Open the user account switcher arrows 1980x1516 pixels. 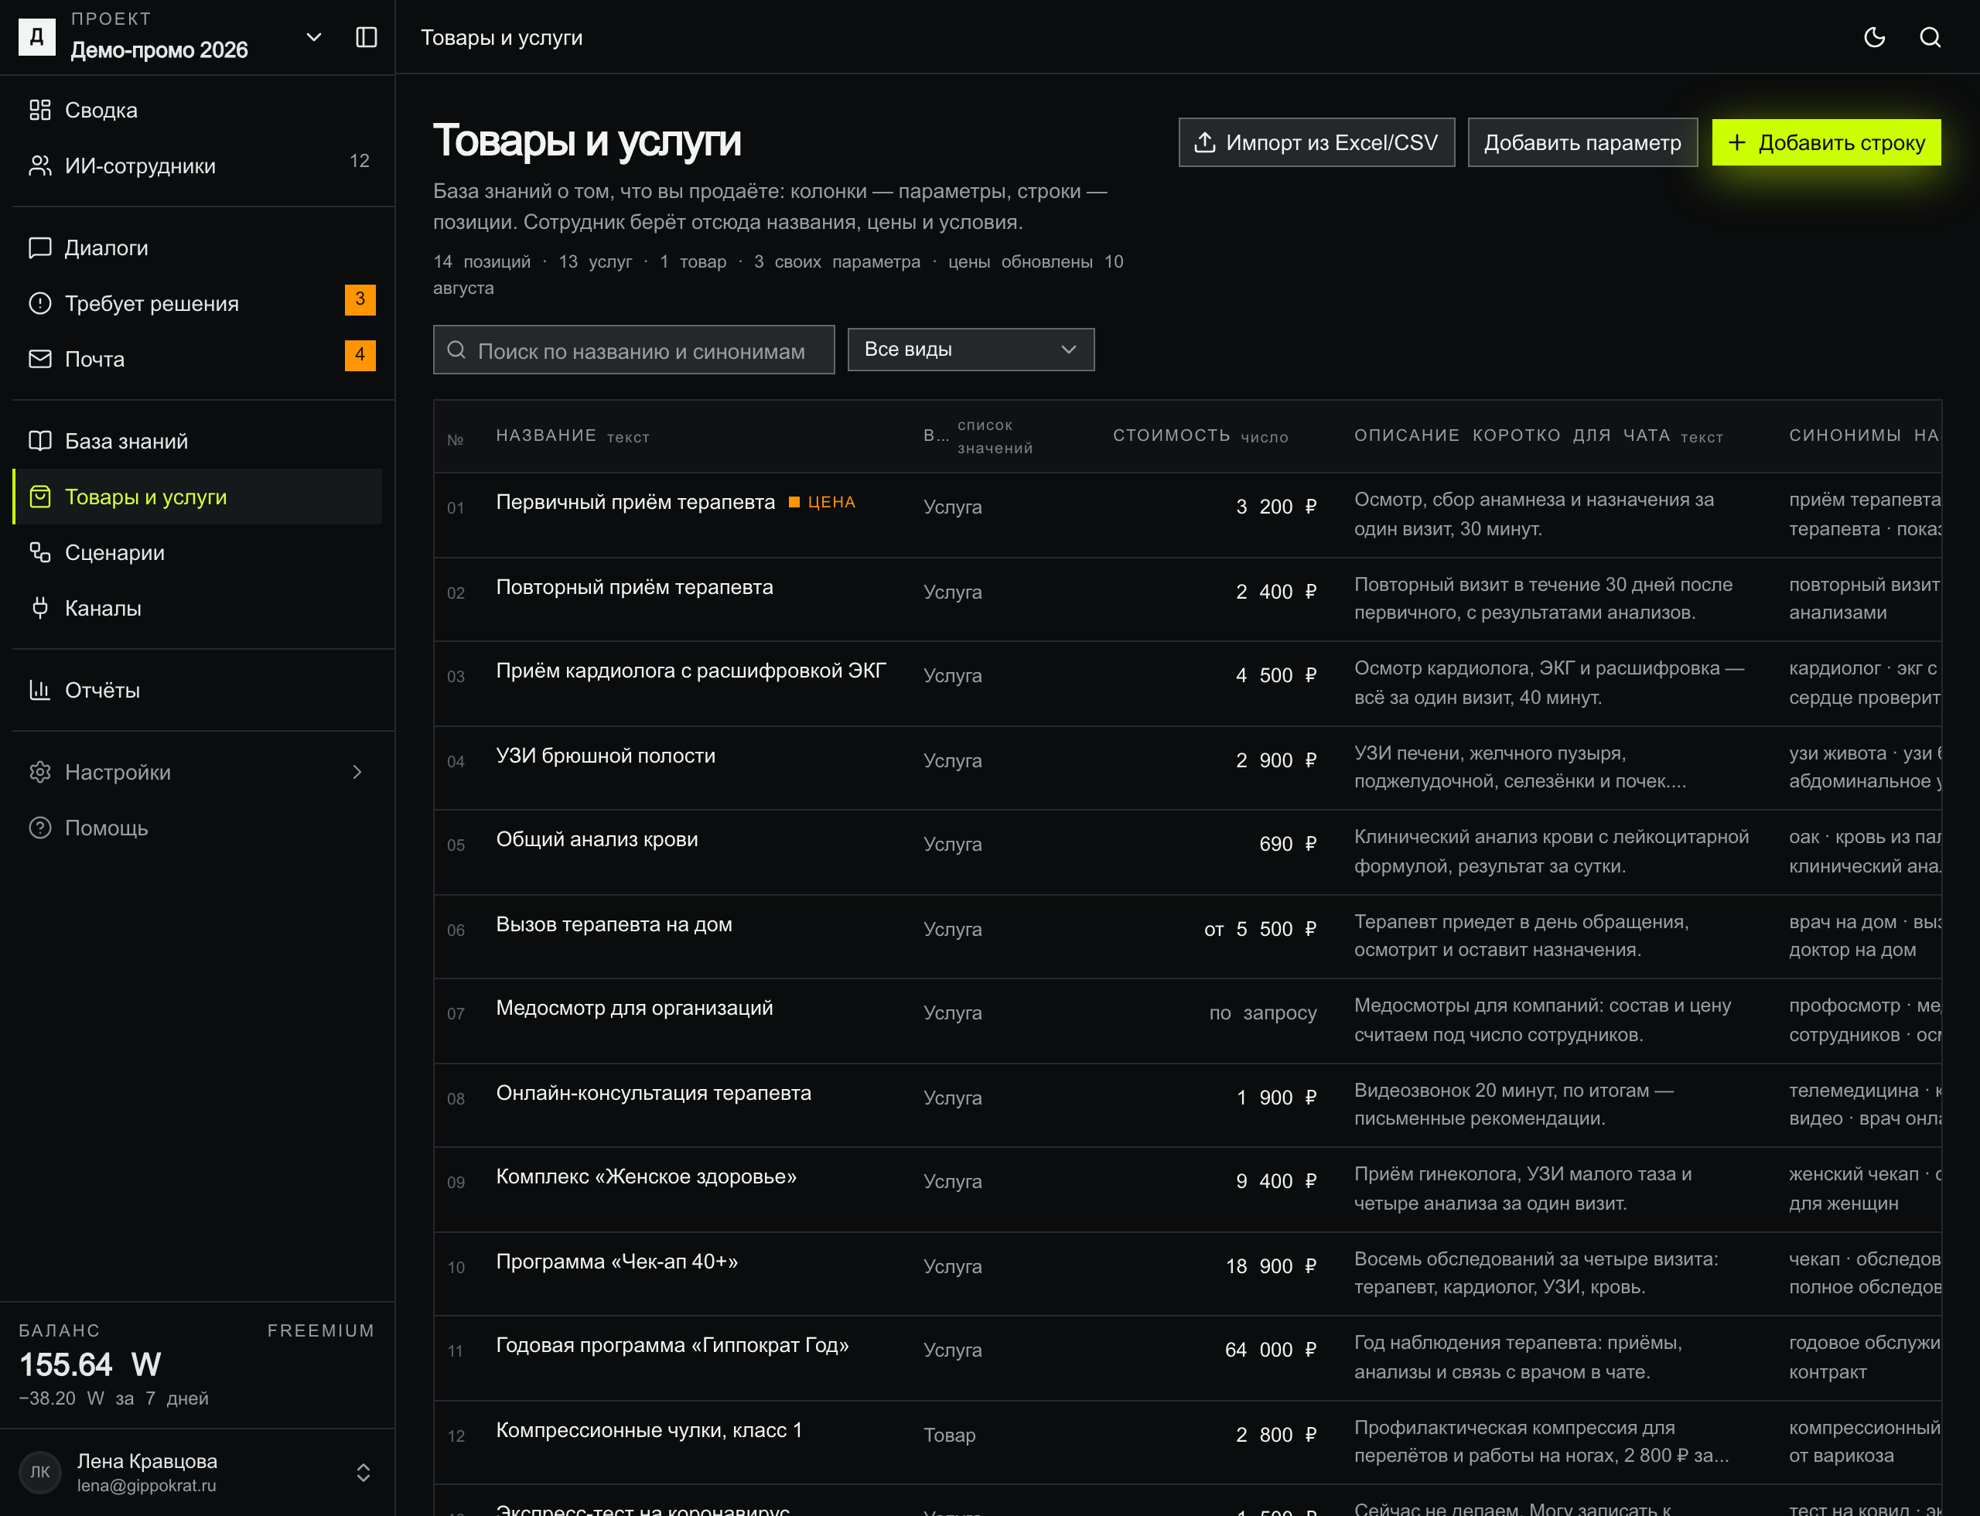pyautogui.click(x=363, y=1473)
